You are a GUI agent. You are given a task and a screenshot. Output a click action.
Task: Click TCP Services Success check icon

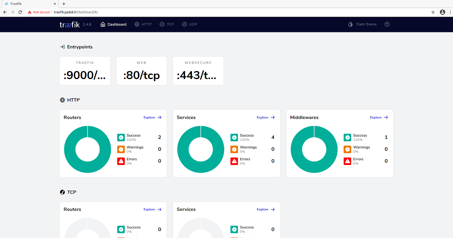(234, 229)
